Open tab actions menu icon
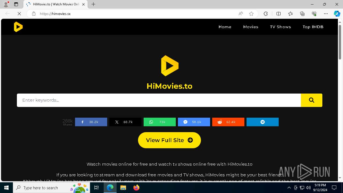Viewport: 343px width, 193px height. [x=16, y=4]
